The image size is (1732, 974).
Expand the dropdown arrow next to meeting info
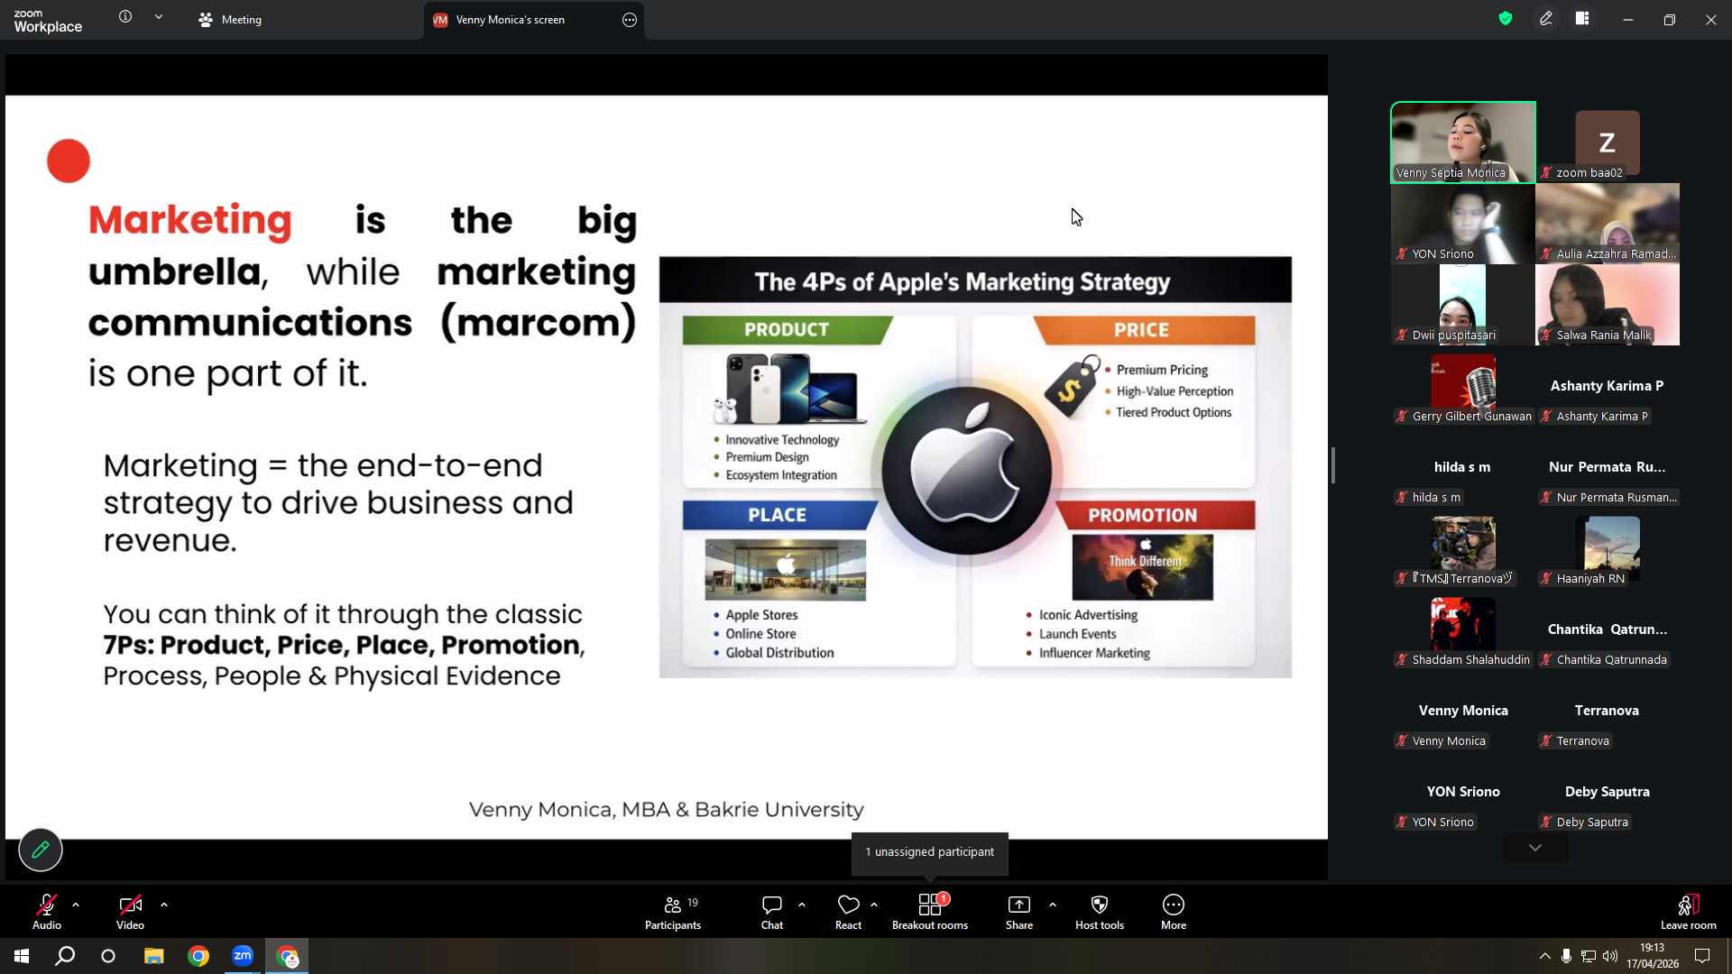coord(159,17)
